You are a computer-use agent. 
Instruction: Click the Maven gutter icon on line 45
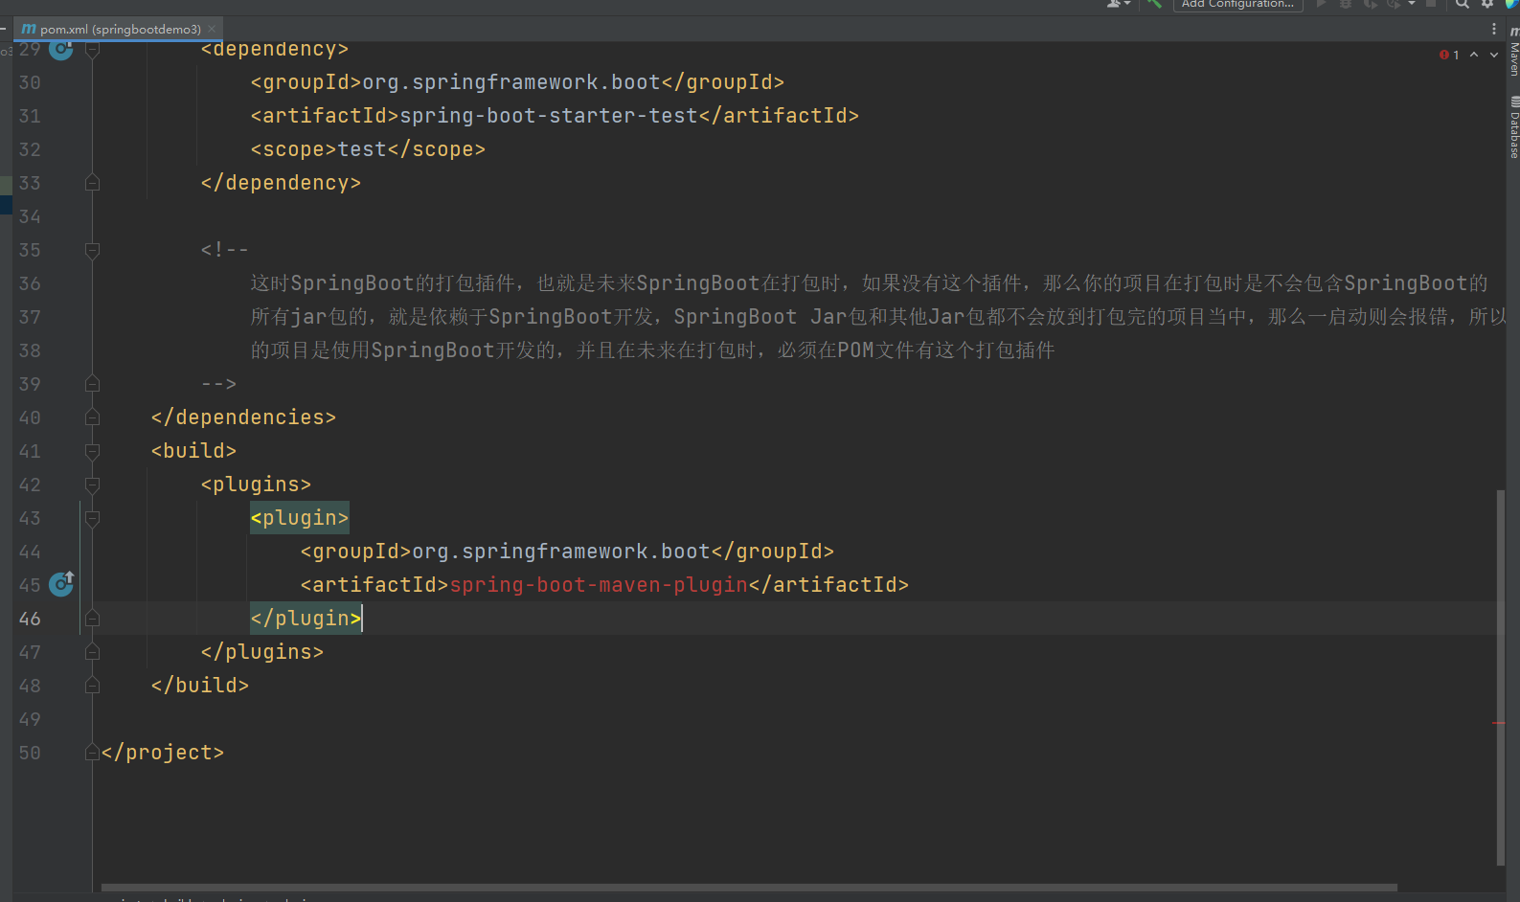61,583
